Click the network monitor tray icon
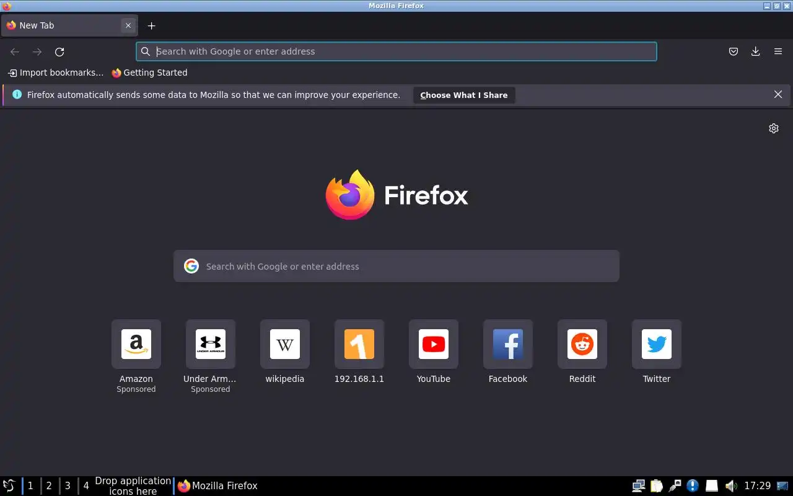The height and width of the screenshot is (496, 793). pyautogui.click(x=638, y=485)
